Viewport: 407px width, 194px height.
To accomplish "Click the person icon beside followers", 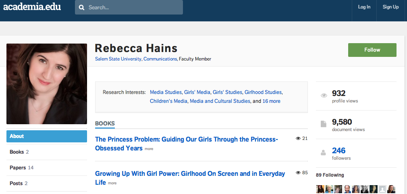I will point(323,153).
